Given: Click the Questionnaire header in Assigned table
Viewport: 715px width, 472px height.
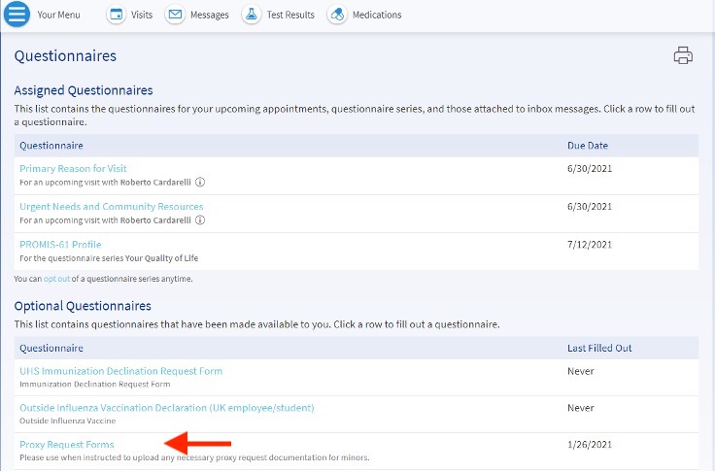Looking at the screenshot, I should (51, 146).
